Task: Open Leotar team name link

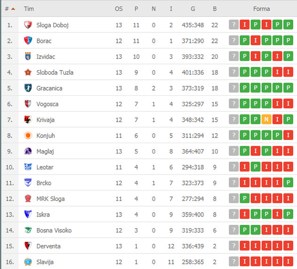Action: pos(46,167)
